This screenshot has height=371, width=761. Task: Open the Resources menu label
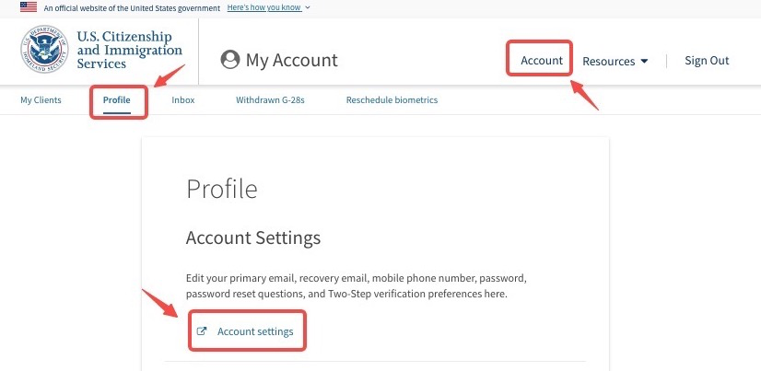(608, 62)
